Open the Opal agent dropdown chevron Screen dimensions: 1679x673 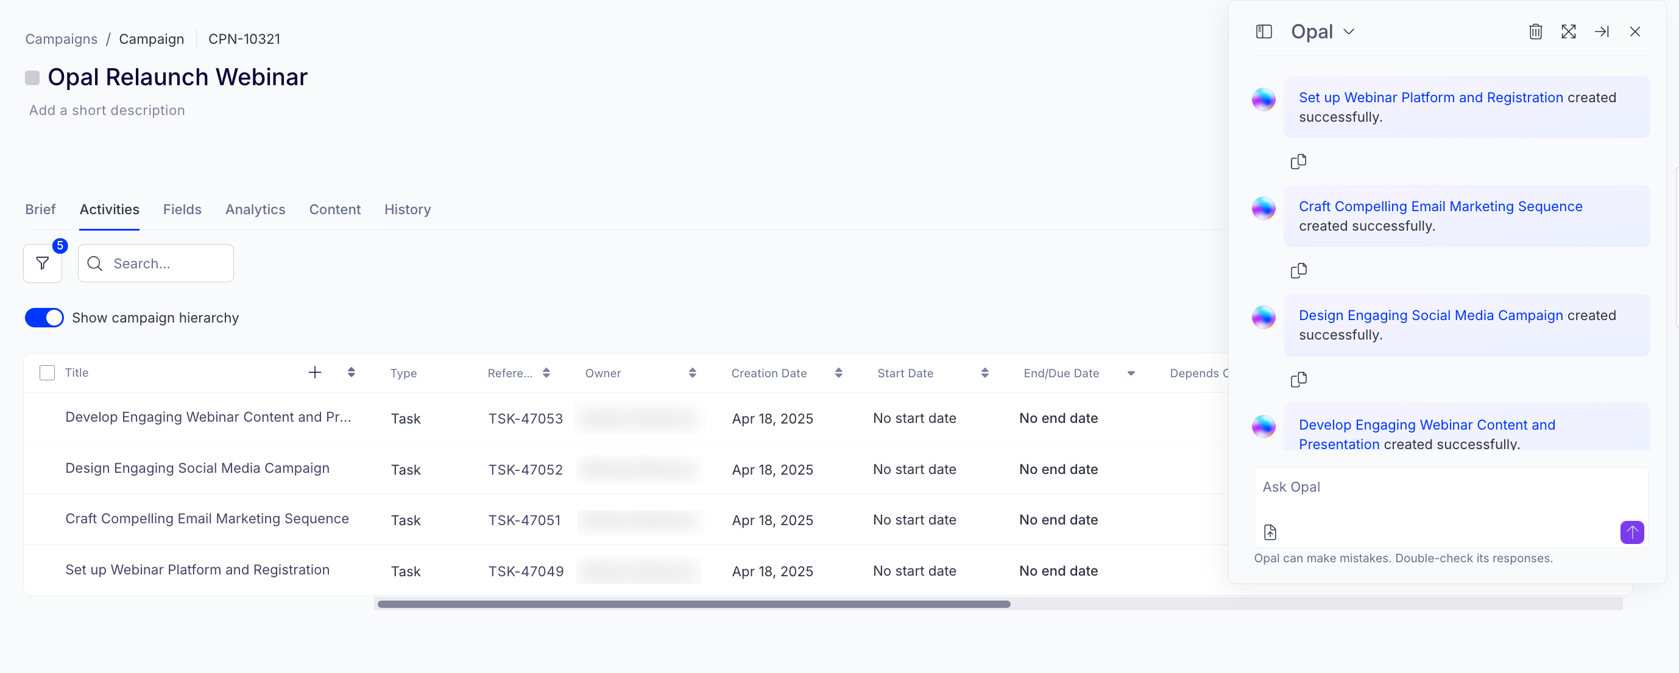point(1349,32)
